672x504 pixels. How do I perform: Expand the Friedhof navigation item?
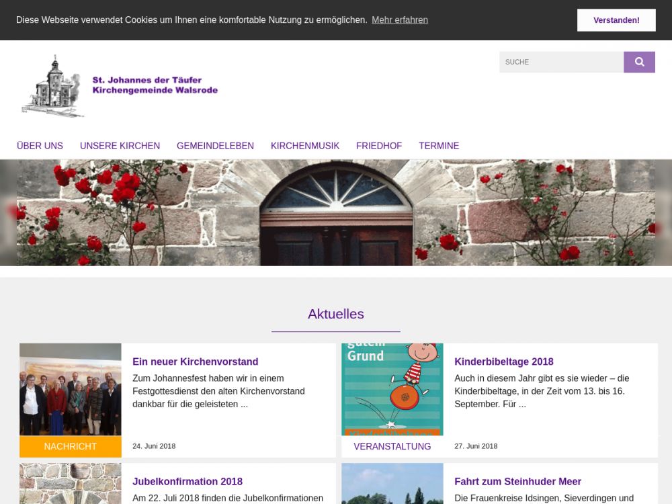[379, 146]
